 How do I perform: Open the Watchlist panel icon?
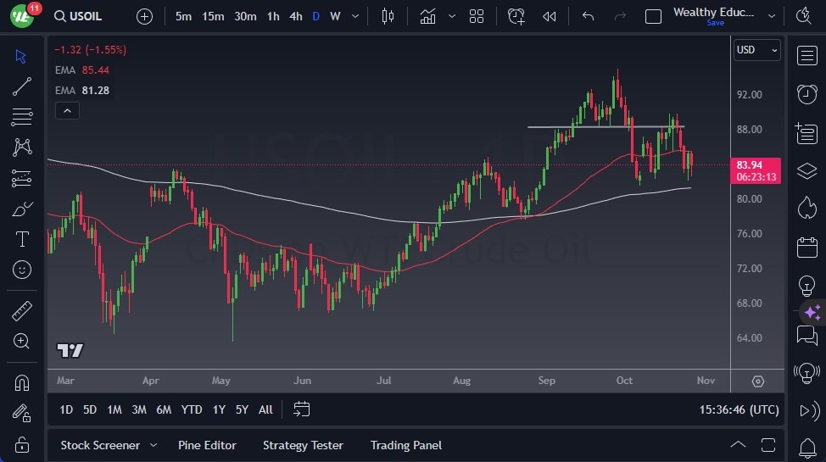pos(806,56)
